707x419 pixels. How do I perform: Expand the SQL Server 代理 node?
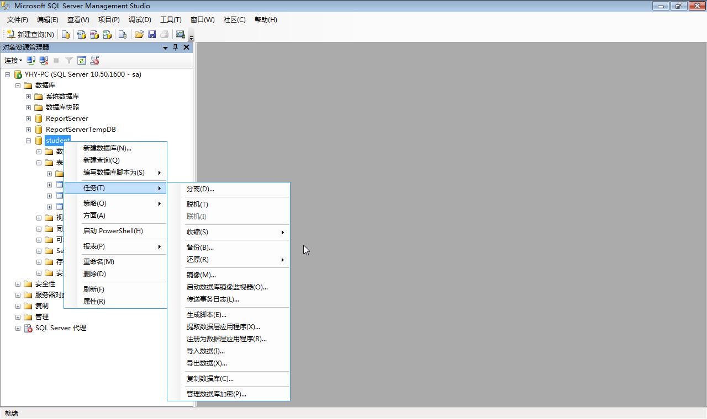pyautogui.click(x=18, y=328)
